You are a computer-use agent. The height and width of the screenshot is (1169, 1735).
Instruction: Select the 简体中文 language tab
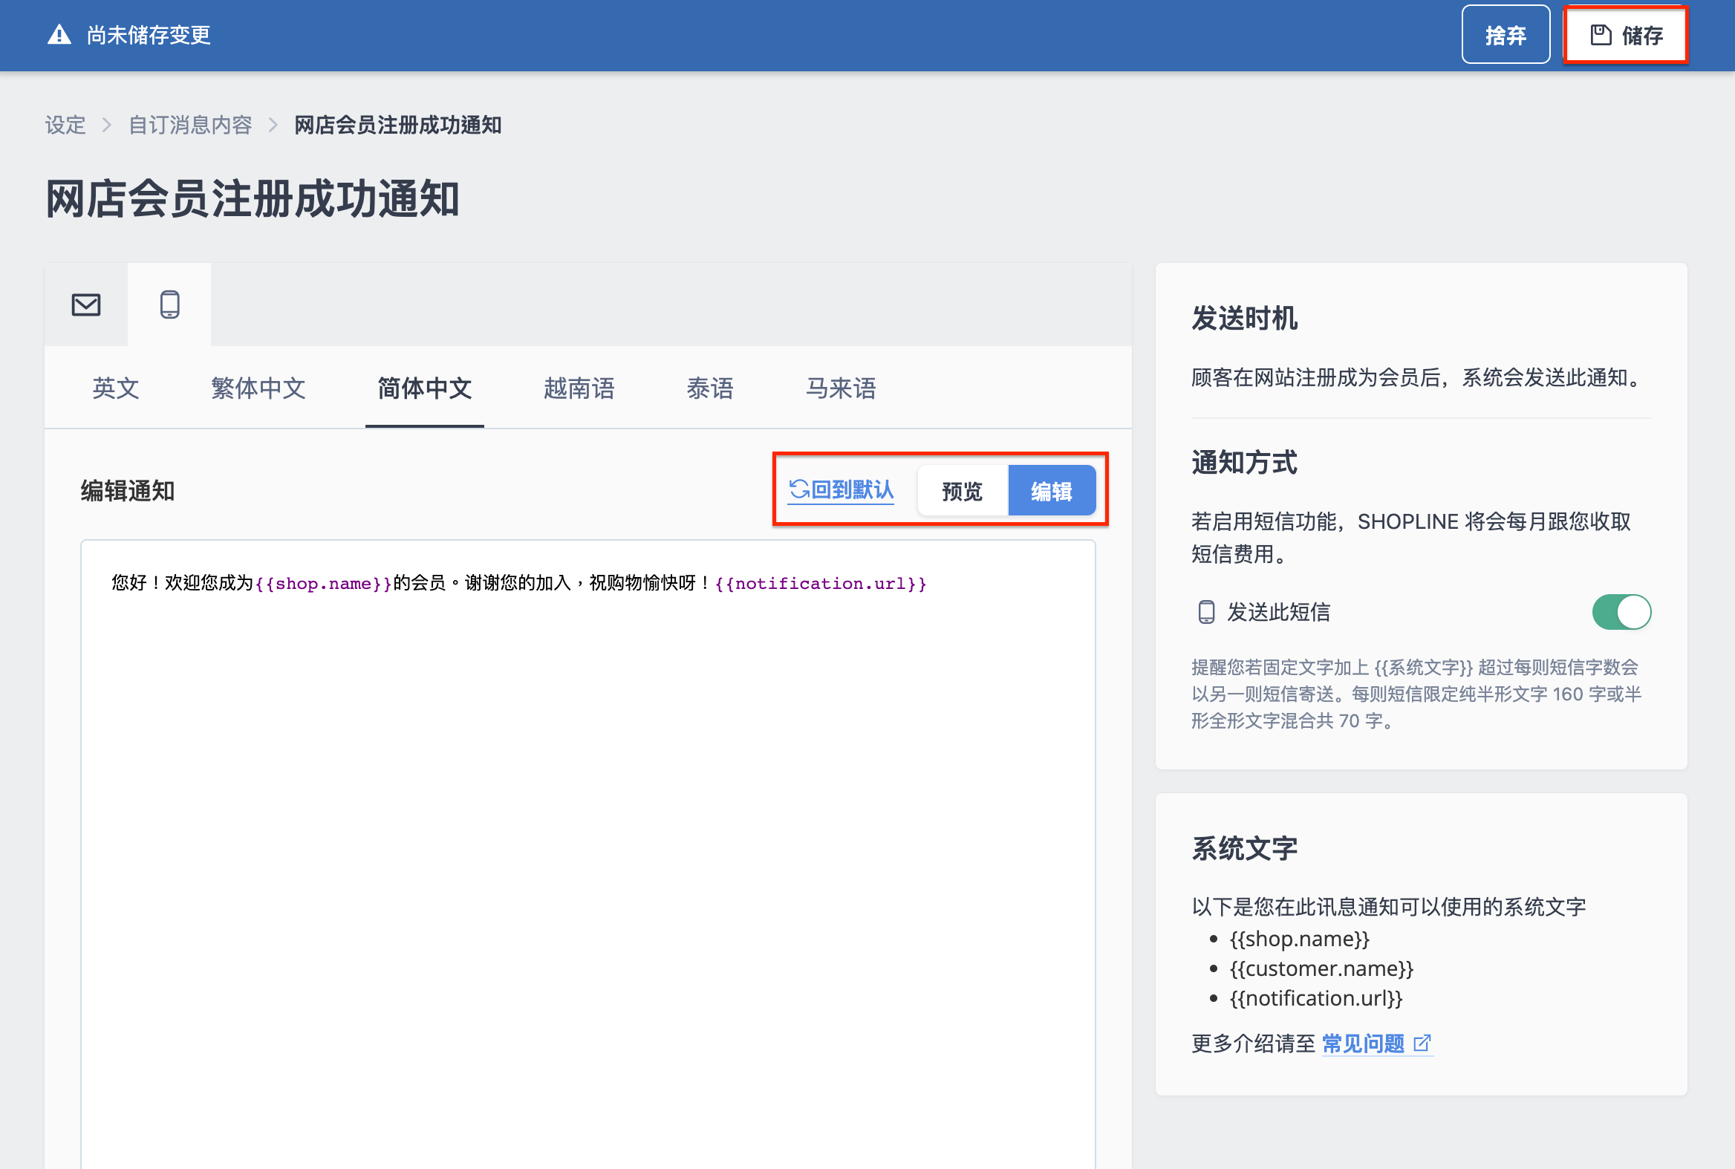[x=424, y=388]
